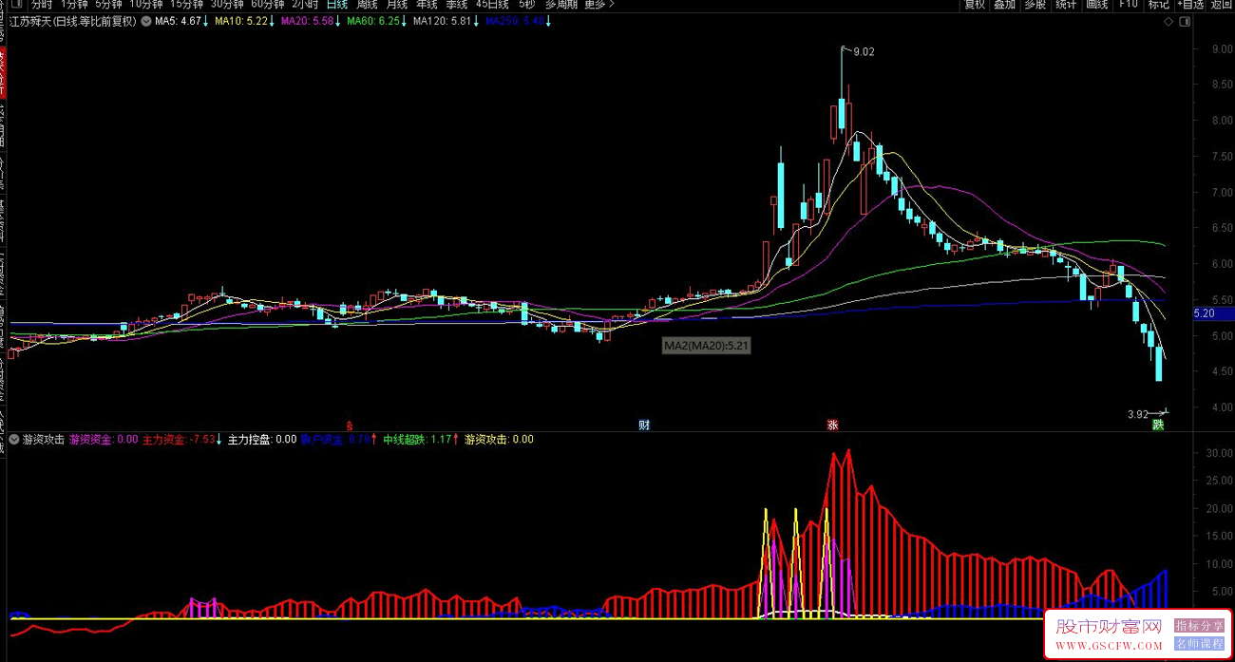Click the MA250: 5.48 value label
This screenshot has height=662, width=1235.
coord(514,21)
